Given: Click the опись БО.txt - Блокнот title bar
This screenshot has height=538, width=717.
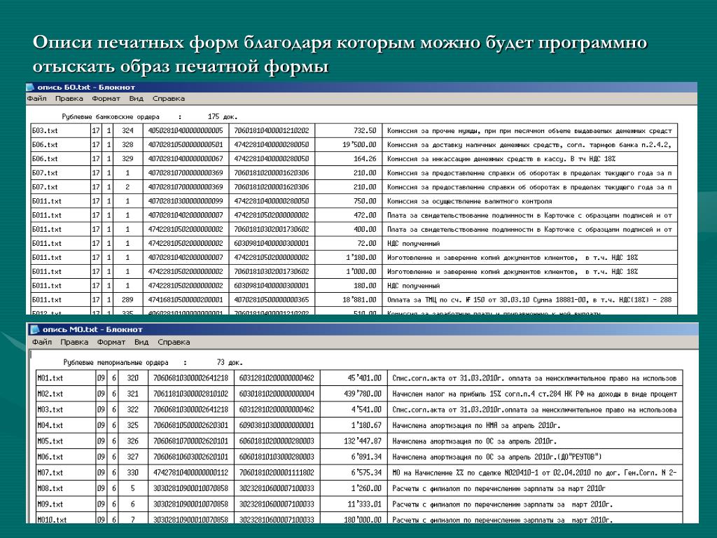Looking at the screenshot, I should click(x=362, y=88).
